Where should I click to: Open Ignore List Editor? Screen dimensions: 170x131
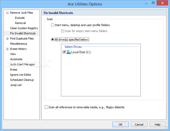21,75
